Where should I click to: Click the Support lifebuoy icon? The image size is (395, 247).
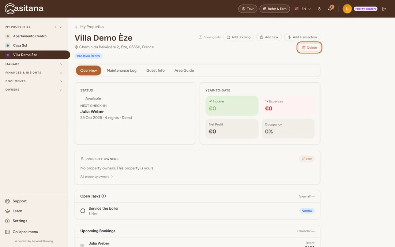coord(8,201)
